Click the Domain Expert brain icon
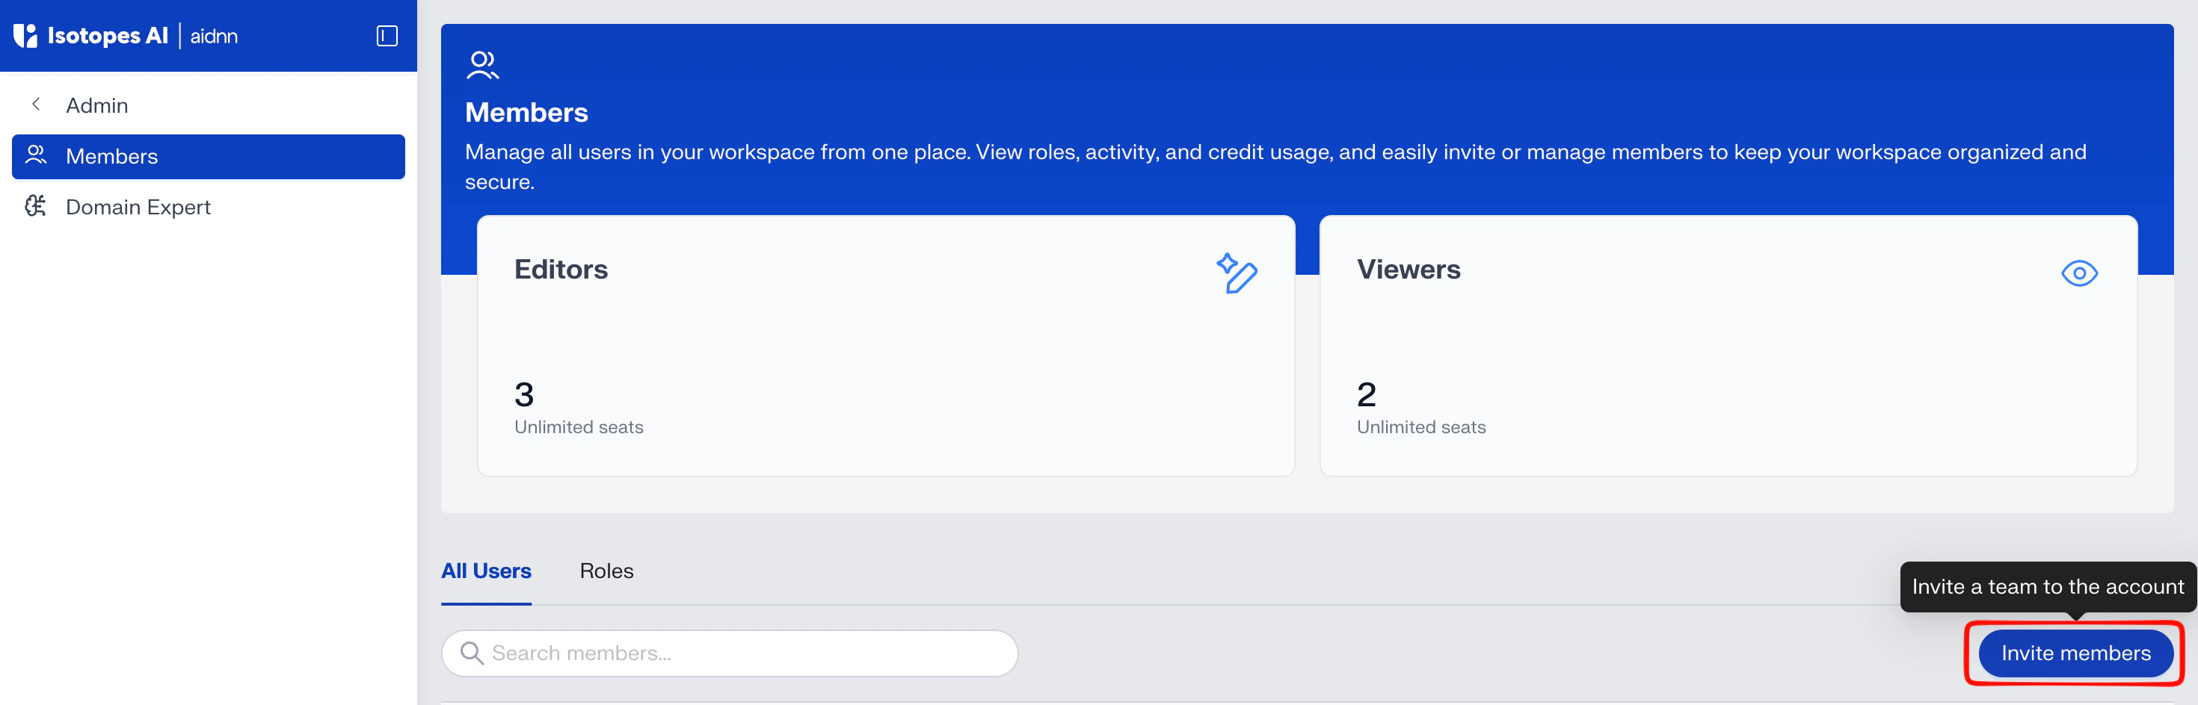 (x=36, y=206)
